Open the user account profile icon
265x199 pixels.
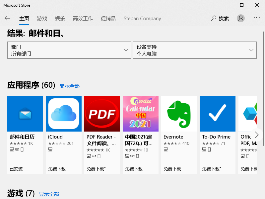(241, 18)
